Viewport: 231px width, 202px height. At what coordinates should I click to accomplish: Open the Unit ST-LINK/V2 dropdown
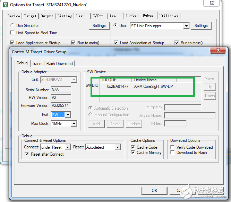click(74, 80)
